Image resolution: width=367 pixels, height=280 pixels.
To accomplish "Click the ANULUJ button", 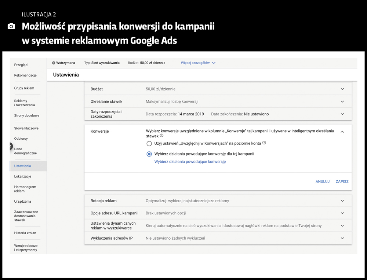I will pyautogui.click(x=322, y=181).
